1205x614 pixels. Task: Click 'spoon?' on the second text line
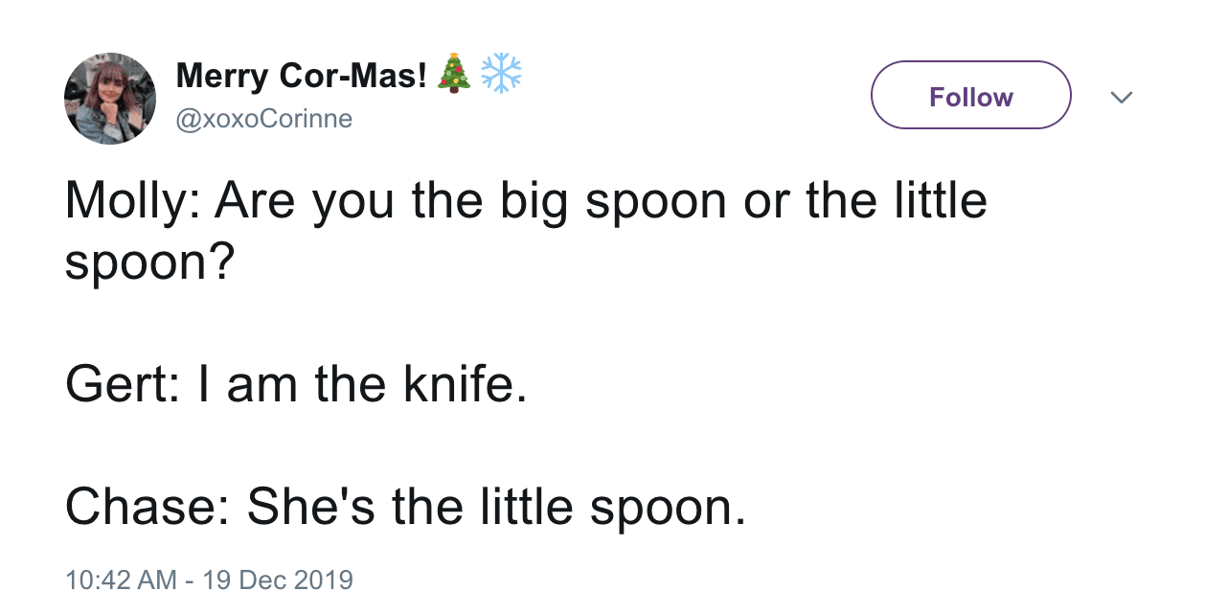[x=148, y=263]
